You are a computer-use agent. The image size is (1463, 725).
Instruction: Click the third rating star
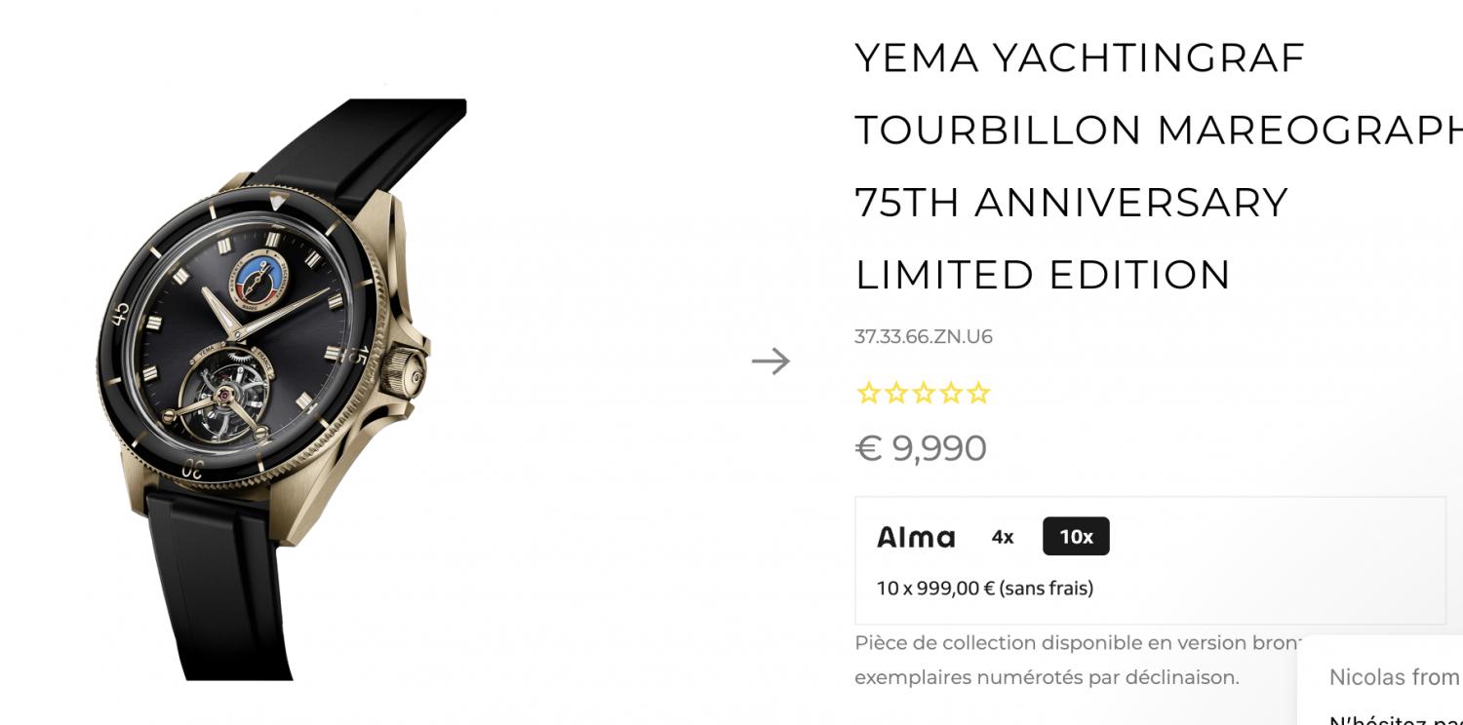coord(923,394)
